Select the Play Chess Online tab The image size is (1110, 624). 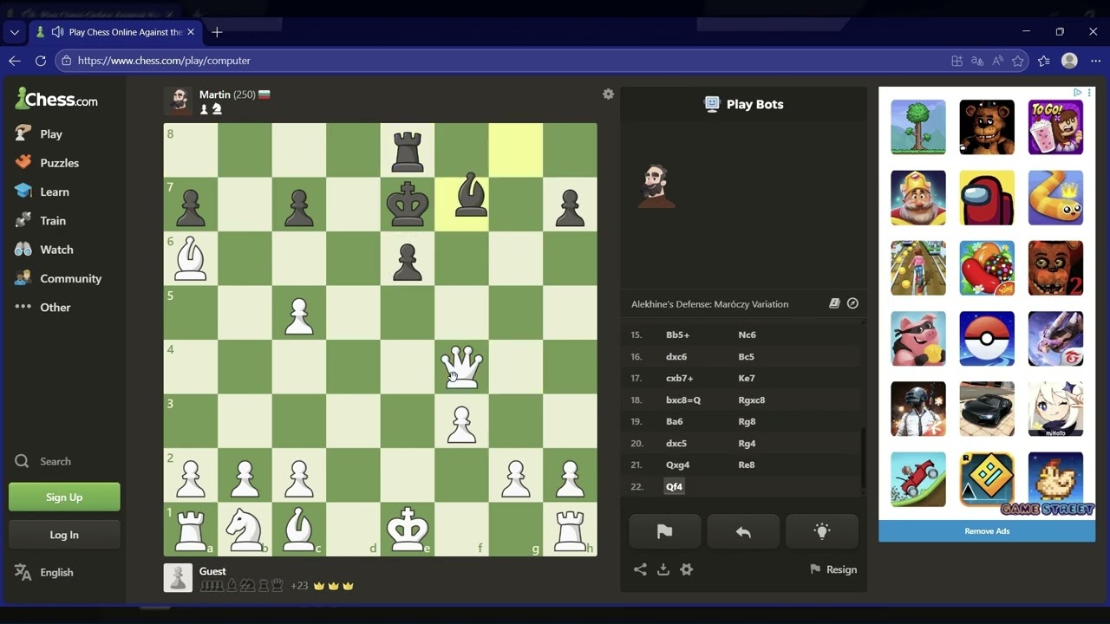click(116, 32)
